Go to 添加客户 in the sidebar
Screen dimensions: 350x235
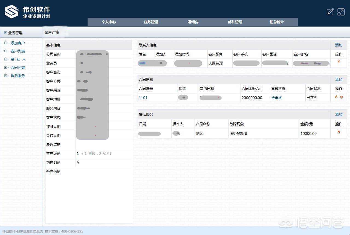pos(18,43)
